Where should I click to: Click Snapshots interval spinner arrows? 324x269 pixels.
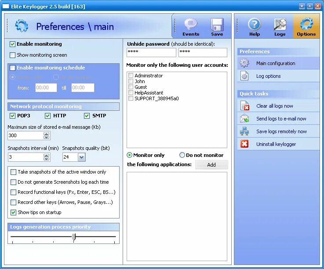coord(46,157)
